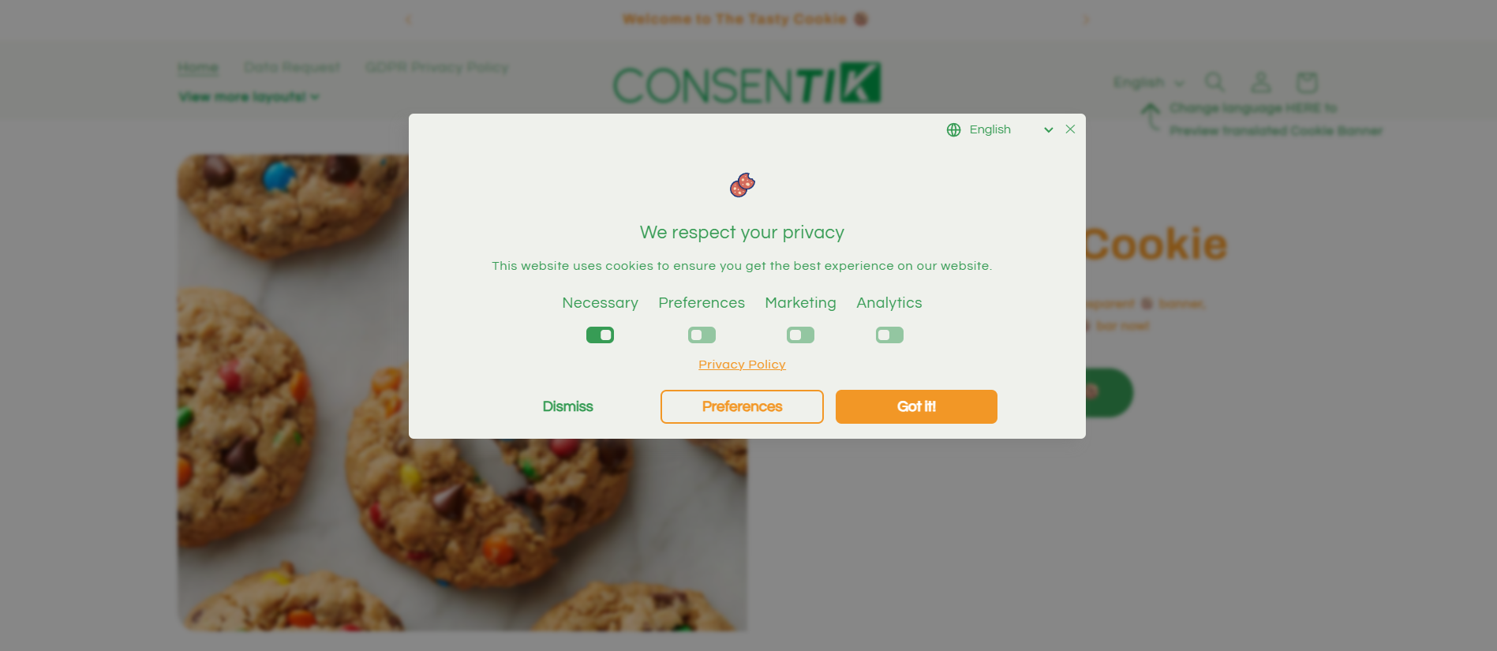Click the left arrow in the announcement bar

pyautogui.click(x=409, y=18)
